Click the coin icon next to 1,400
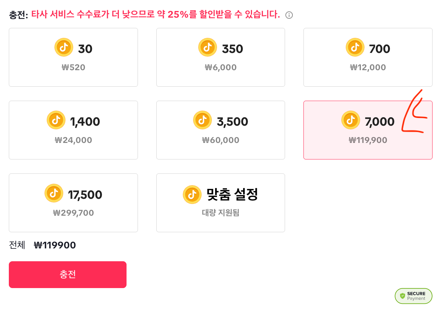The image size is (448, 316). click(x=56, y=120)
